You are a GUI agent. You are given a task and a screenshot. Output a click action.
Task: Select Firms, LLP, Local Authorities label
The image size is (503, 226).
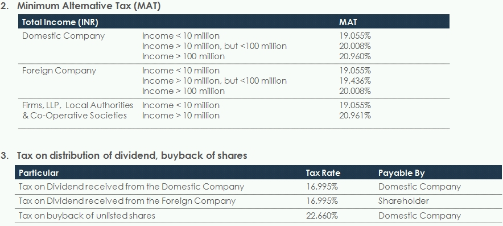[x=77, y=105]
